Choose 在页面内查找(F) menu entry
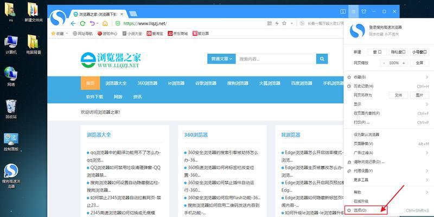The width and height of the screenshot is (434, 217). [x=388, y=113]
